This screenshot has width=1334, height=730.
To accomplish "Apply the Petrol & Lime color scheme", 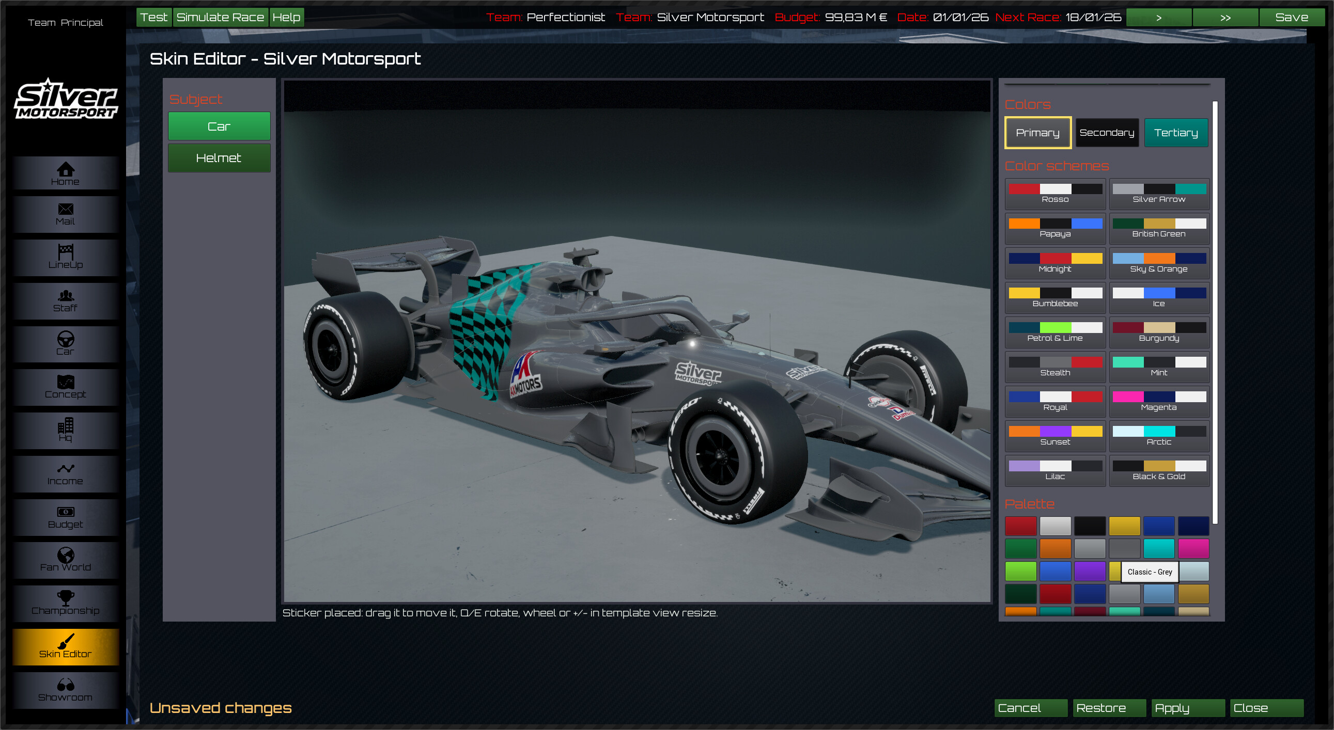I will [1055, 332].
